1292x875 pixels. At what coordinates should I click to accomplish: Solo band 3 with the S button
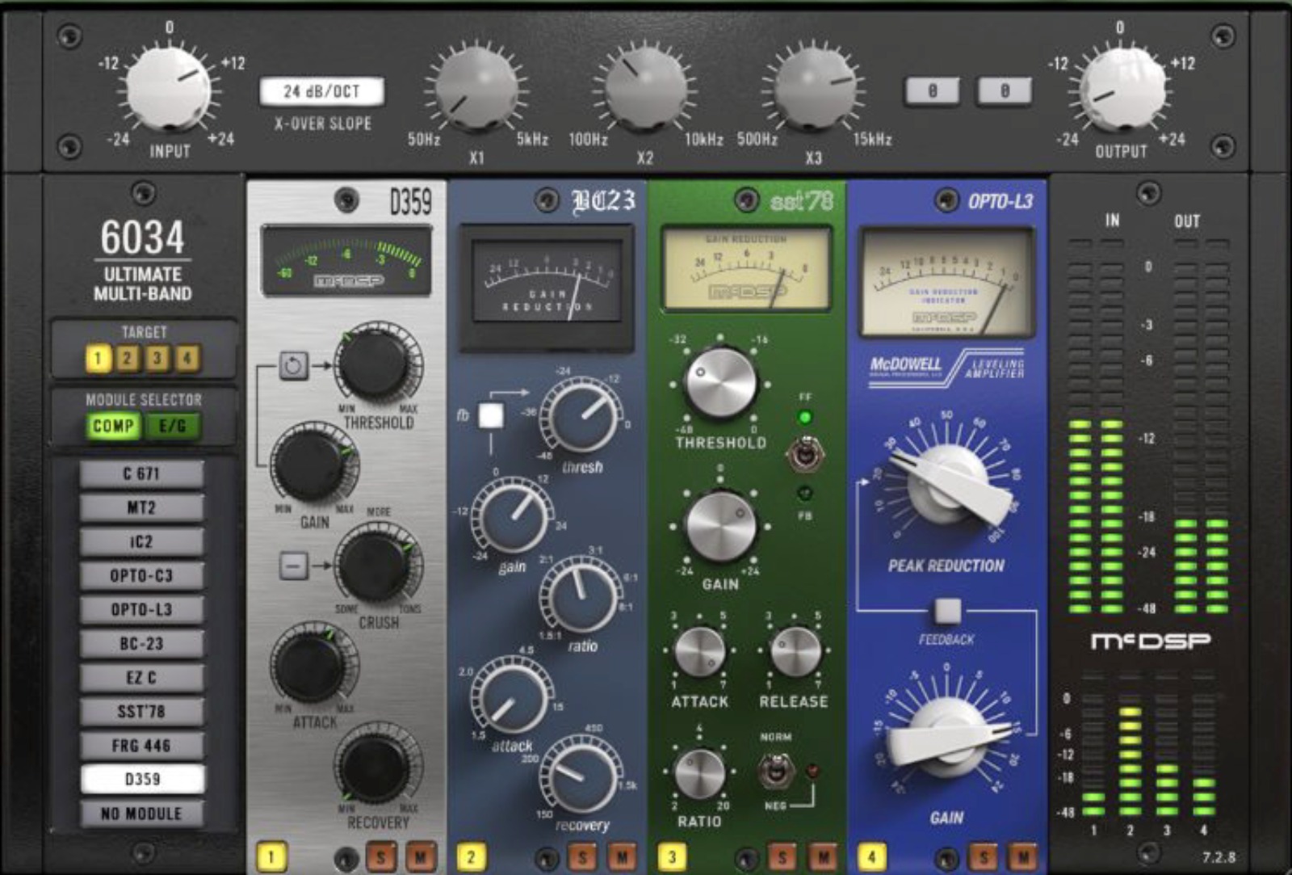tap(781, 856)
